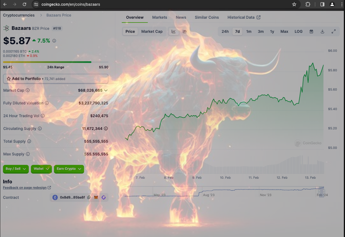Screen dimensions: 345x237
Task: Select the Price chart toggle
Action: [x=130, y=31]
